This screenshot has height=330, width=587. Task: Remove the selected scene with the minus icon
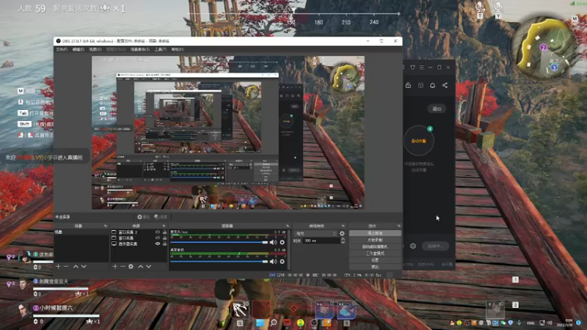(66, 266)
